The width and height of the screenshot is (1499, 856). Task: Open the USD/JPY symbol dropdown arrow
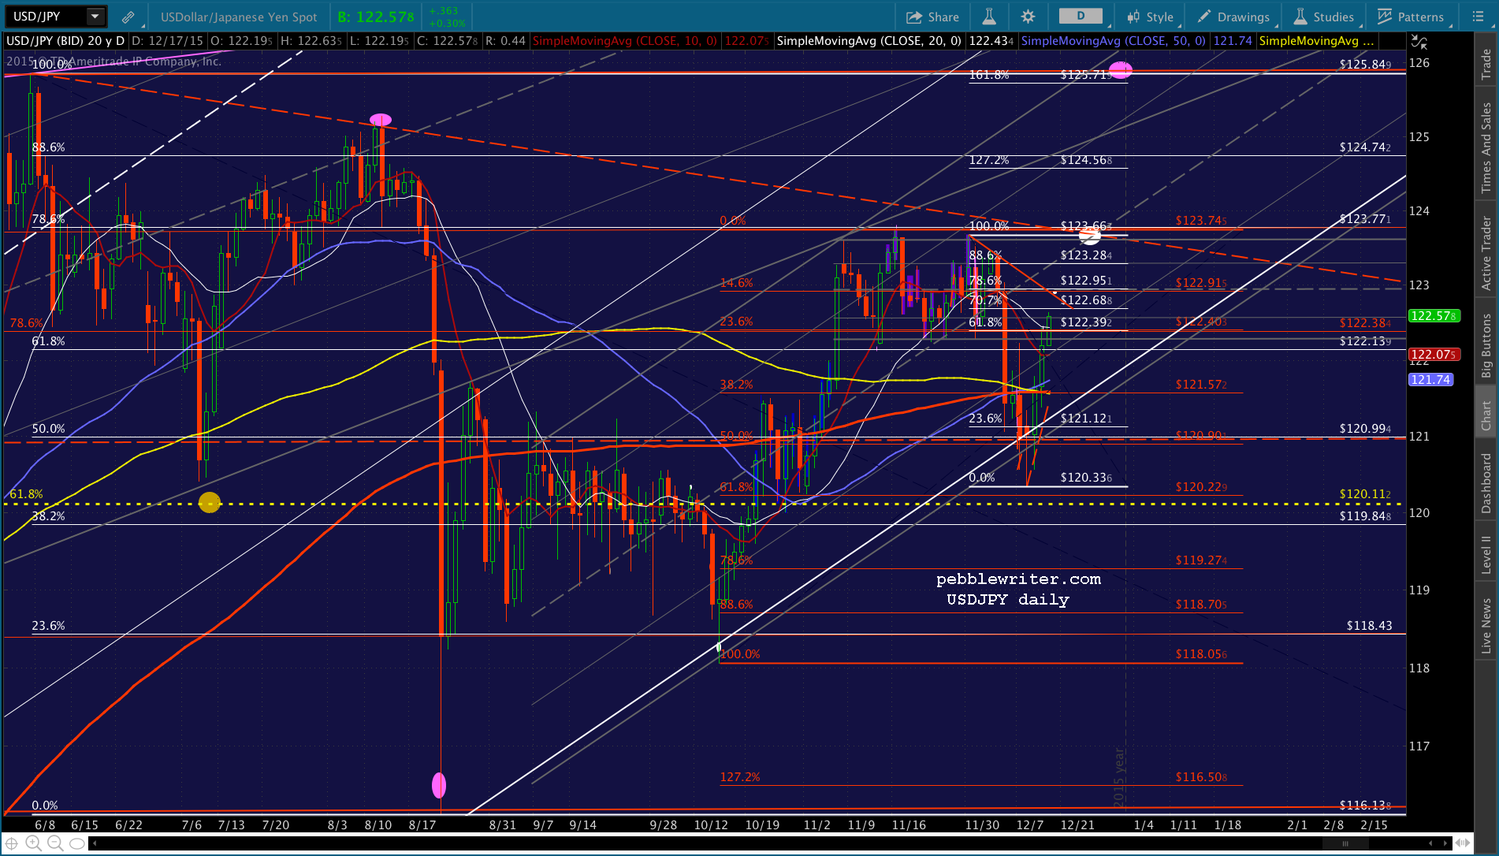click(95, 16)
